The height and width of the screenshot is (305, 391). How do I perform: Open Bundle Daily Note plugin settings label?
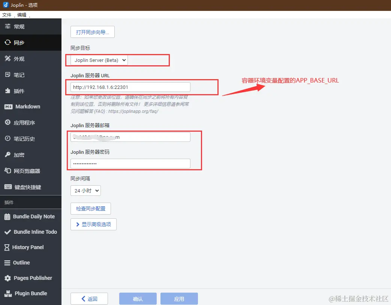pyautogui.click(x=34, y=216)
